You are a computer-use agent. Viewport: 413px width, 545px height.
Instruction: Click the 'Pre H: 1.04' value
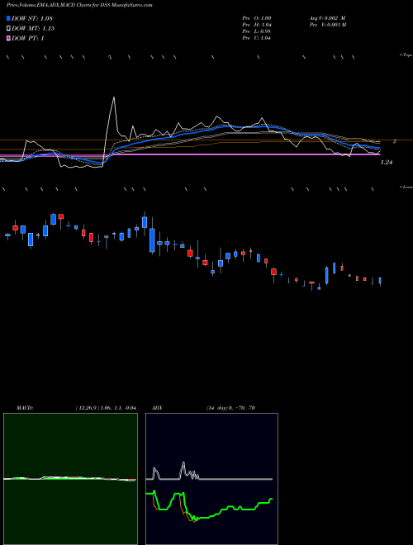coord(257,25)
